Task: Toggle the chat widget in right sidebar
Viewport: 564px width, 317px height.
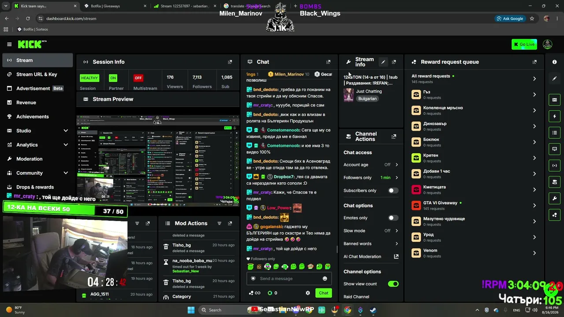Action: [554, 149]
